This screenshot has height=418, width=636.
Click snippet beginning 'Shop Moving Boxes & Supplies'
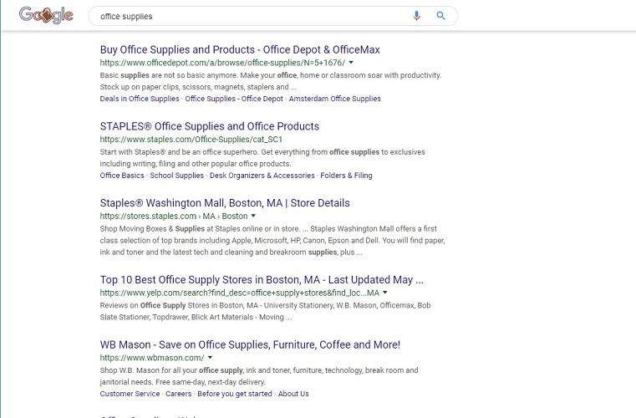coord(272,240)
